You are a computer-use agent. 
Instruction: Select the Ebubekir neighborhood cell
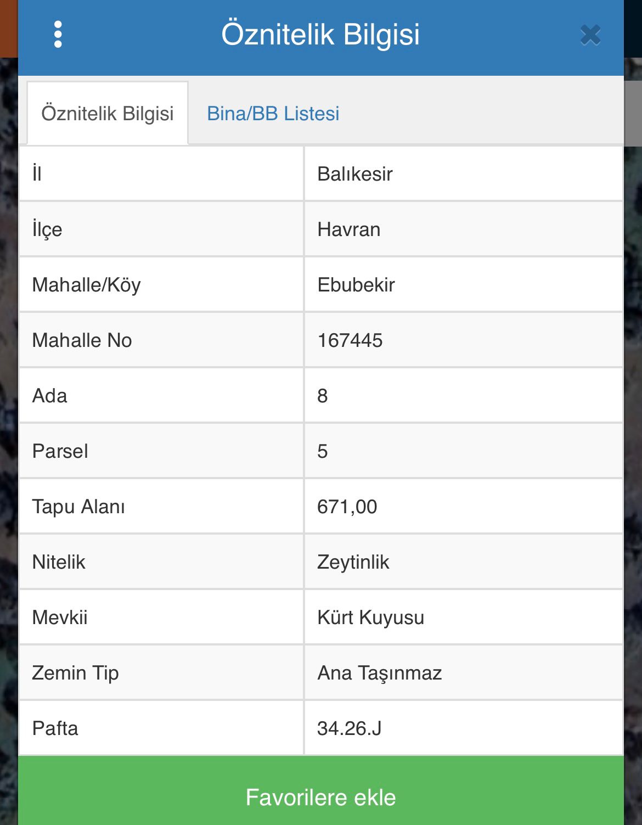[356, 285]
